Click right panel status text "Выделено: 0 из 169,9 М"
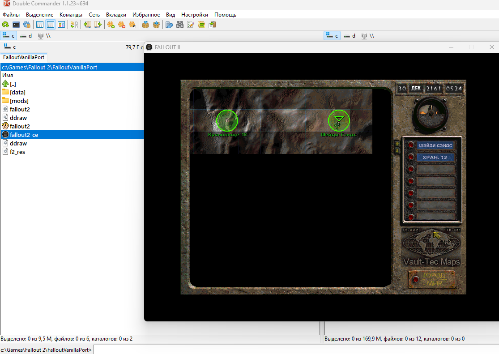499x354 pixels. click(x=353, y=339)
